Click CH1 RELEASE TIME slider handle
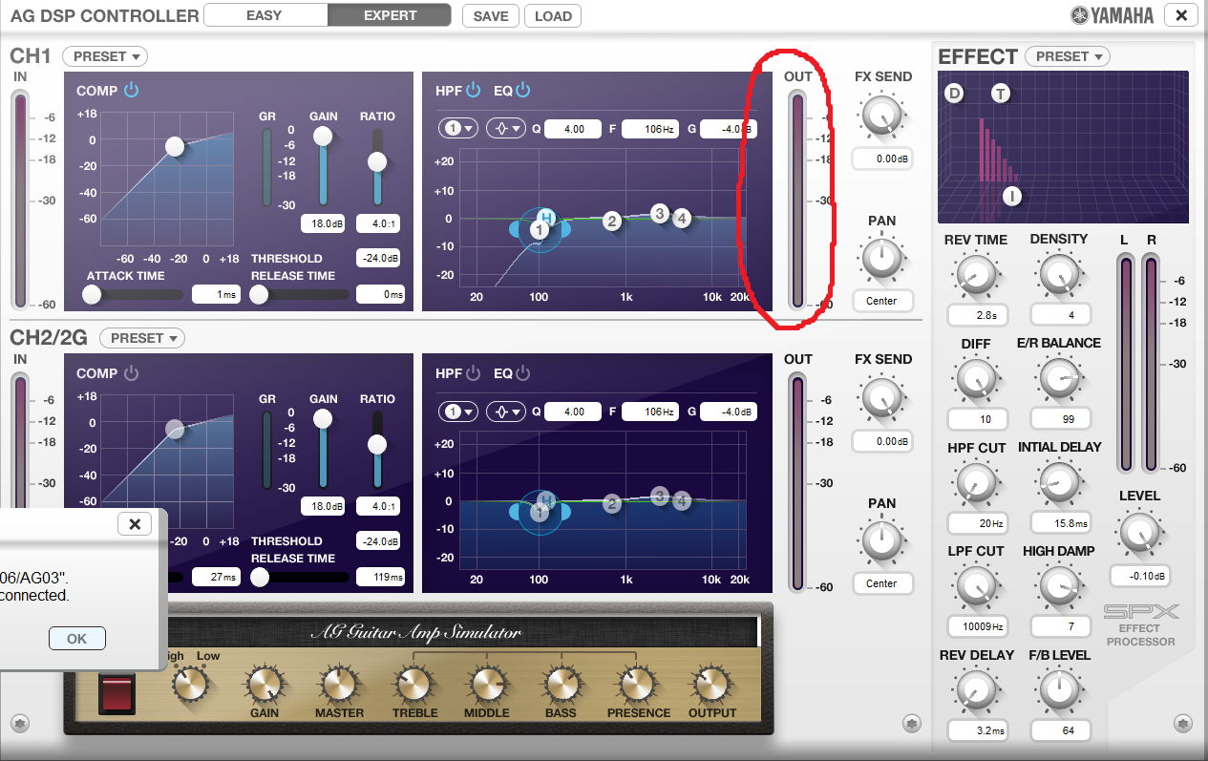The height and width of the screenshot is (761, 1208). point(259,295)
